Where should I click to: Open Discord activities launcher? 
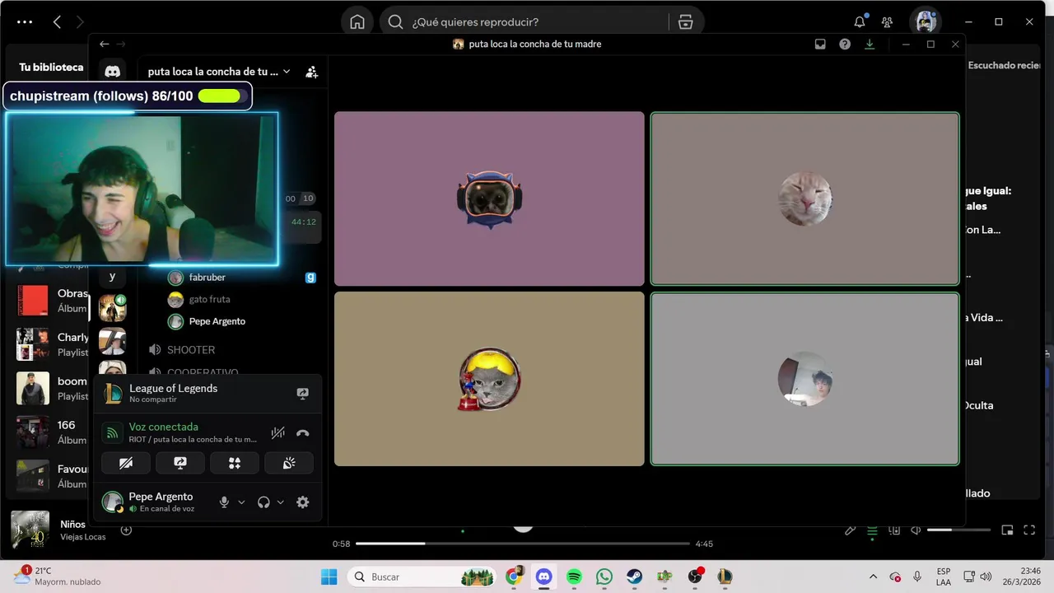[x=235, y=463]
